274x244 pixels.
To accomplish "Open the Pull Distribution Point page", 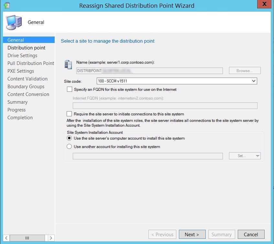I will 30,63.
